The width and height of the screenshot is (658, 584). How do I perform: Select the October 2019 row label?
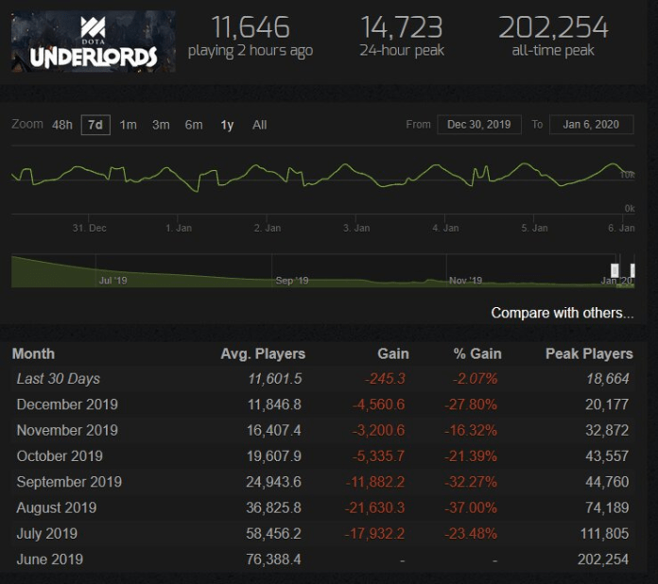(60, 456)
